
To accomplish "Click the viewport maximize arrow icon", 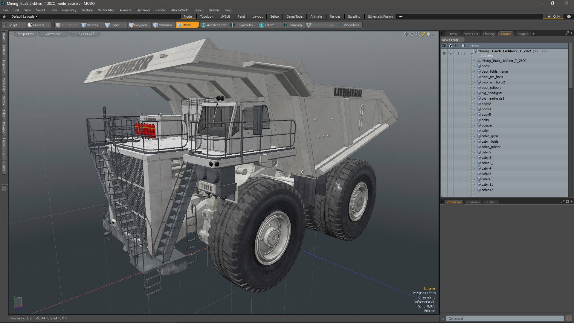I will click(x=423, y=34).
